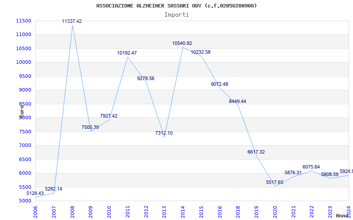Image resolution: width=353 pixels, height=220 pixels.
Task: Click x-axis year 2023
Action: [330, 212]
